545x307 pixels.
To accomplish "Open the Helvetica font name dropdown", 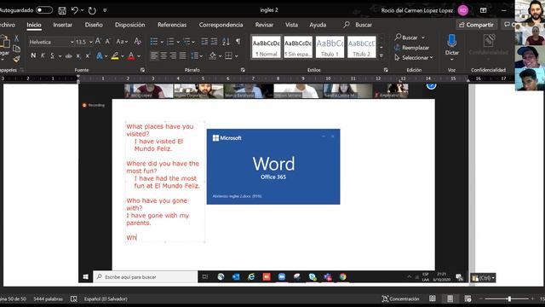I will (x=72, y=42).
